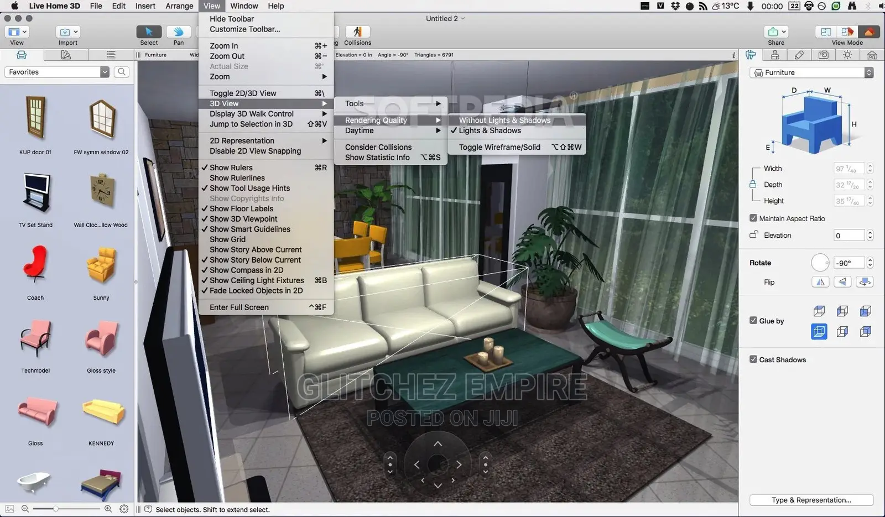The width and height of the screenshot is (885, 517).
Task: Select Lights & Shadows rendering quality
Action: [x=517, y=130]
